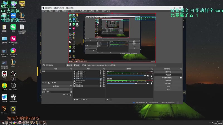Image resolution: width=223 pixels, height=125 pixels.
Task: Toggle the eye for 文本 (GDI+) 3
Action: tap(101, 79)
